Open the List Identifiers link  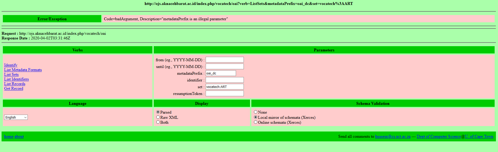(x=16, y=79)
